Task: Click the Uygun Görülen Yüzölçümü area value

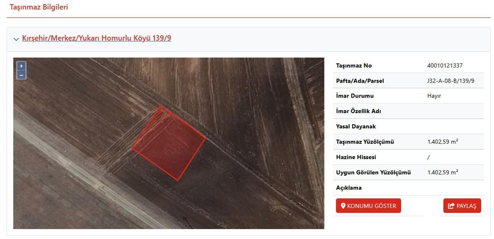Action: 443,172
